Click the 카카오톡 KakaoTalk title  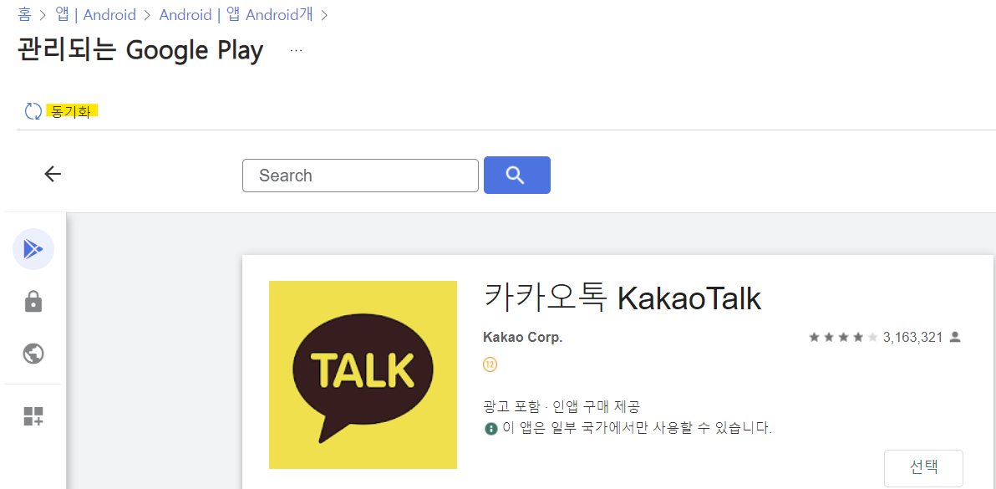pyautogui.click(x=622, y=298)
